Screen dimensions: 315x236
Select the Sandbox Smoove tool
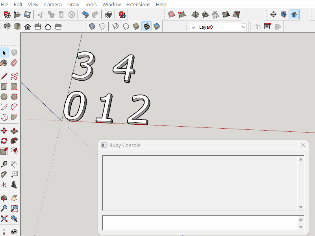(x=195, y=15)
